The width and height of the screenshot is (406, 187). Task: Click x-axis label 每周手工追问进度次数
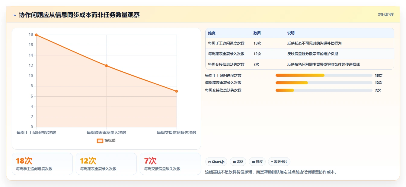36,132
